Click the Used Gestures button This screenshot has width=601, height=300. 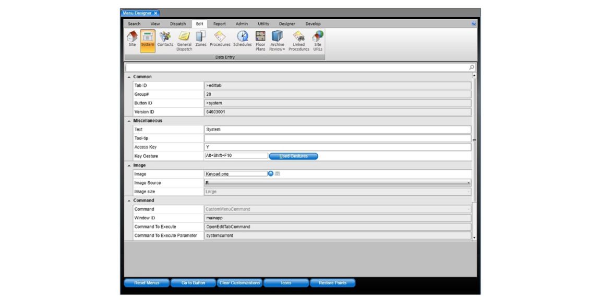[293, 156]
